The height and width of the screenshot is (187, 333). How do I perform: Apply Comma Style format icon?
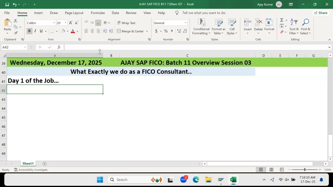pos(172,31)
